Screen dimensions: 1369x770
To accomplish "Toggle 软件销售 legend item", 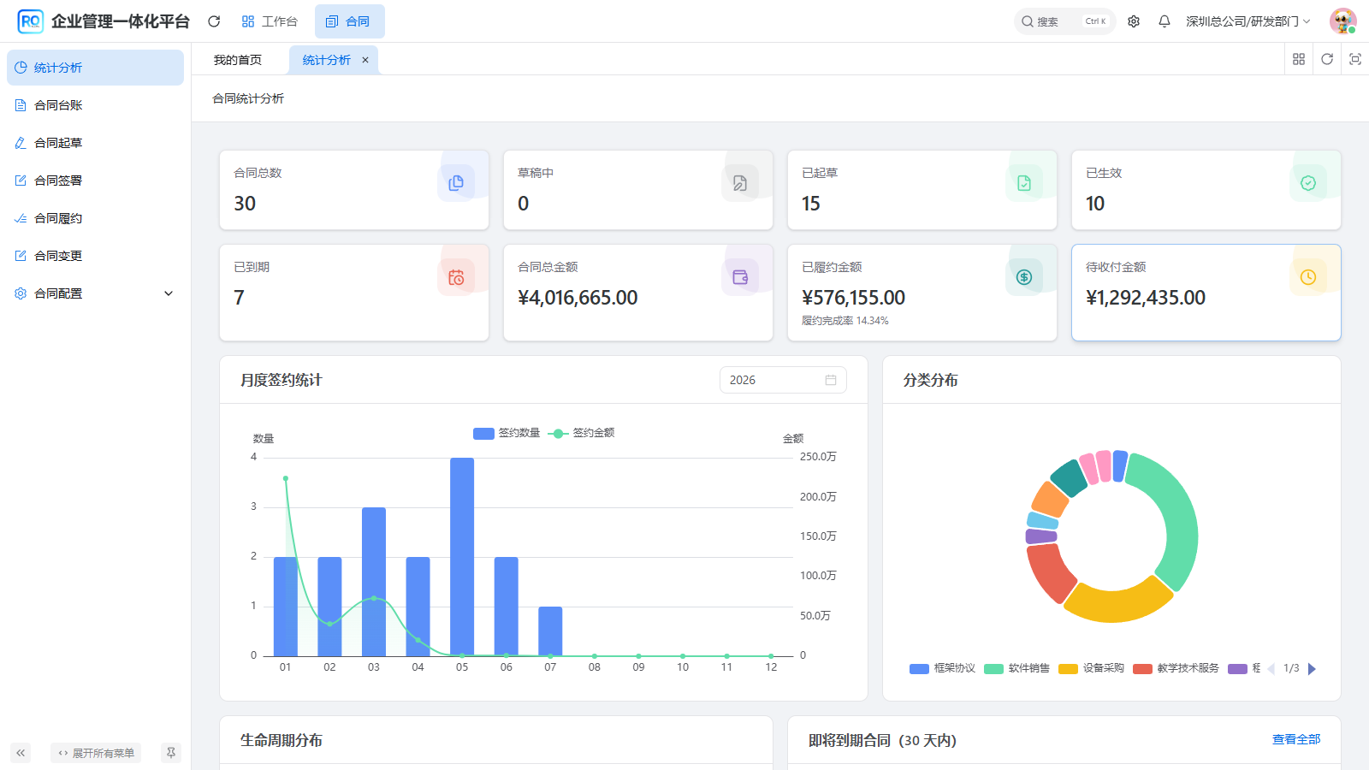I will [x=1016, y=668].
